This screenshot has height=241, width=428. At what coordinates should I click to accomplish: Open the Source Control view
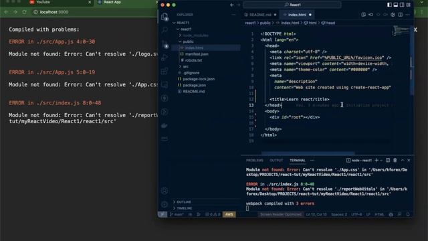point(165,44)
